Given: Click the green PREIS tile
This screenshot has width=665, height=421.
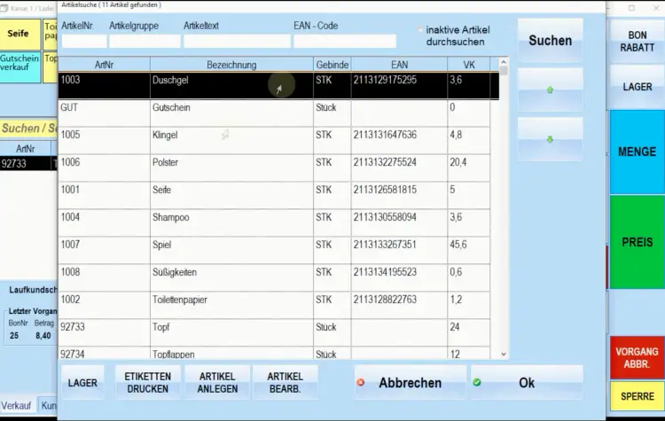Looking at the screenshot, I should coord(637,242).
